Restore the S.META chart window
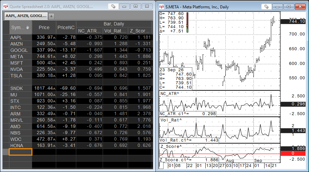309x172 pixels. coord(289,7)
